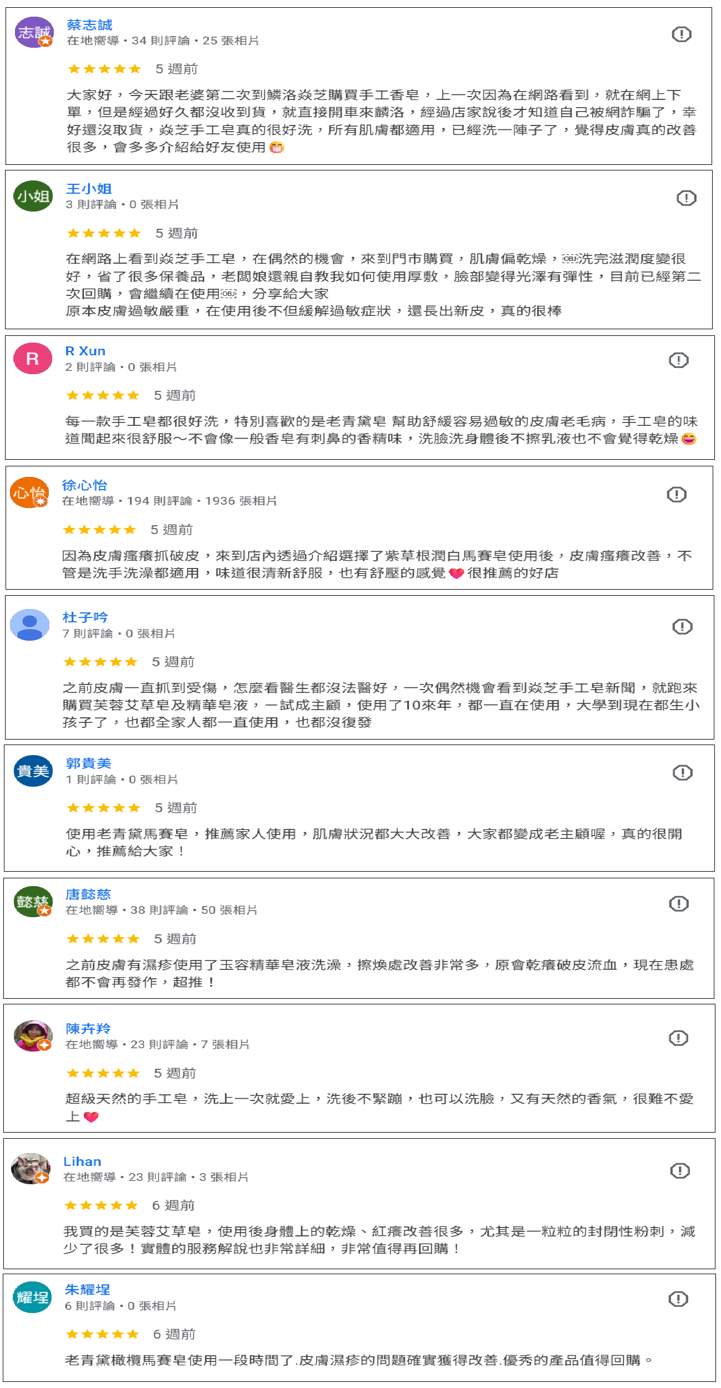Open R Xun's profile link
The image size is (721, 1388).
(85, 351)
